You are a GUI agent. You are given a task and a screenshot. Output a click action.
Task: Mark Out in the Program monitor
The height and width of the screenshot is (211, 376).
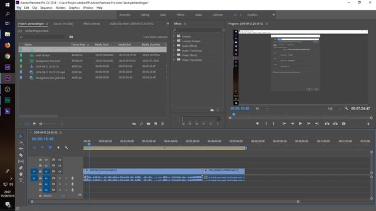pyautogui.click(x=273, y=124)
